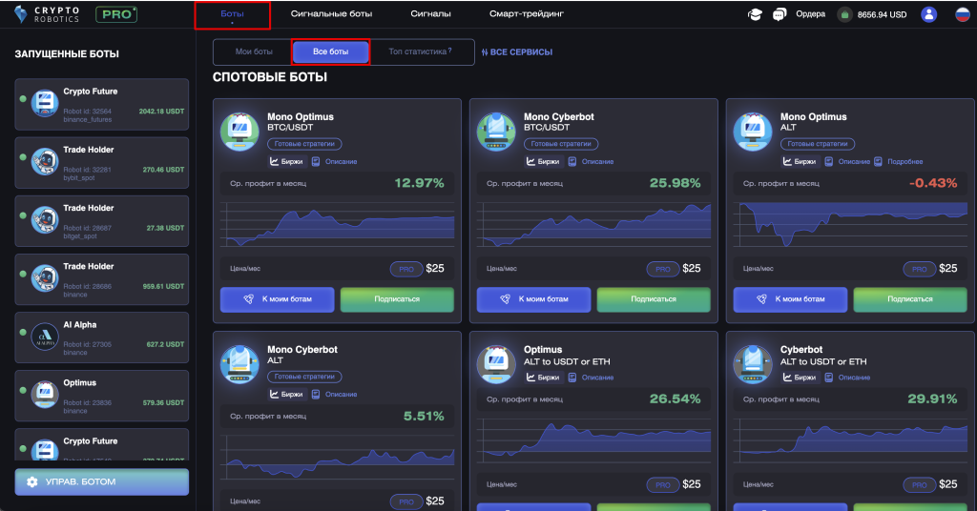Viewport: 977px width, 511px height.
Task: Click the -0.43% average profit value
Action: tap(933, 183)
